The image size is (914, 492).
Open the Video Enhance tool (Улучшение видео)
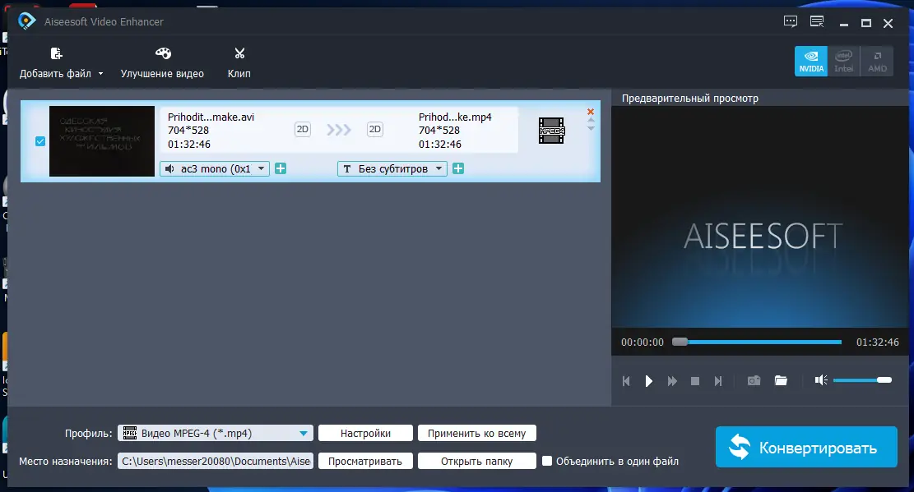click(x=162, y=63)
